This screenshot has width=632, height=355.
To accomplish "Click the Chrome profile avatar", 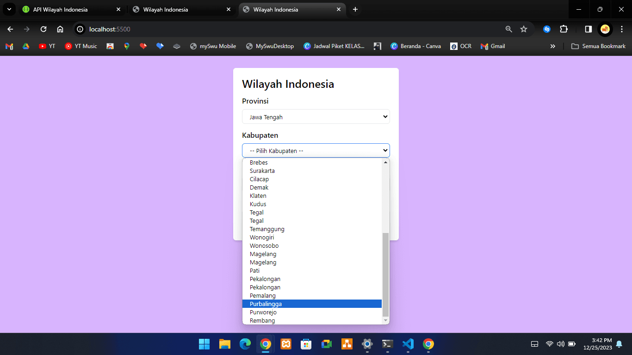I will coord(605,29).
